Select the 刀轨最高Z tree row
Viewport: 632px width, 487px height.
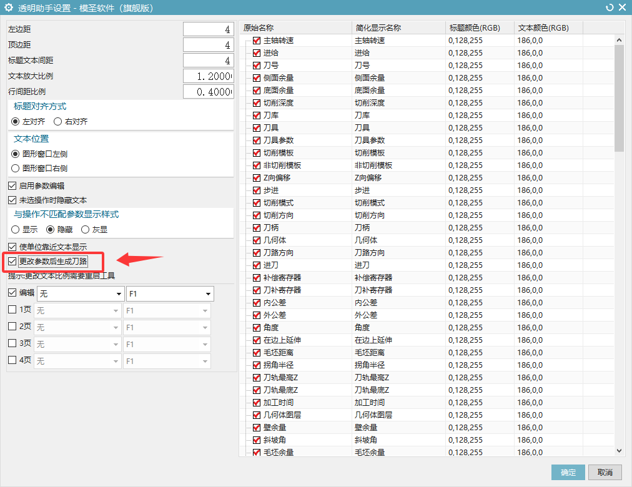click(280, 378)
